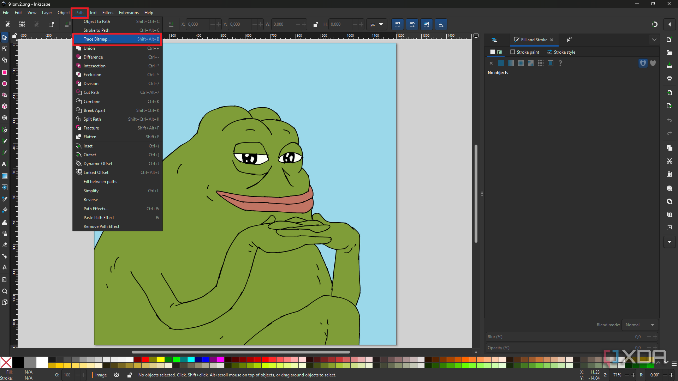The height and width of the screenshot is (381, 678).
Task: Select the Text tool
Action: coord(5,164)
